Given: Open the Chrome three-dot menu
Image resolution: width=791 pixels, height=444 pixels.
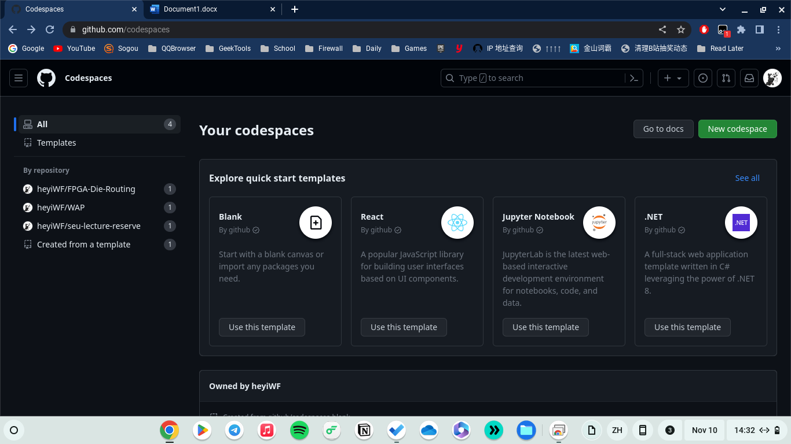Looking at the screenshot, I should pos(778,29).
